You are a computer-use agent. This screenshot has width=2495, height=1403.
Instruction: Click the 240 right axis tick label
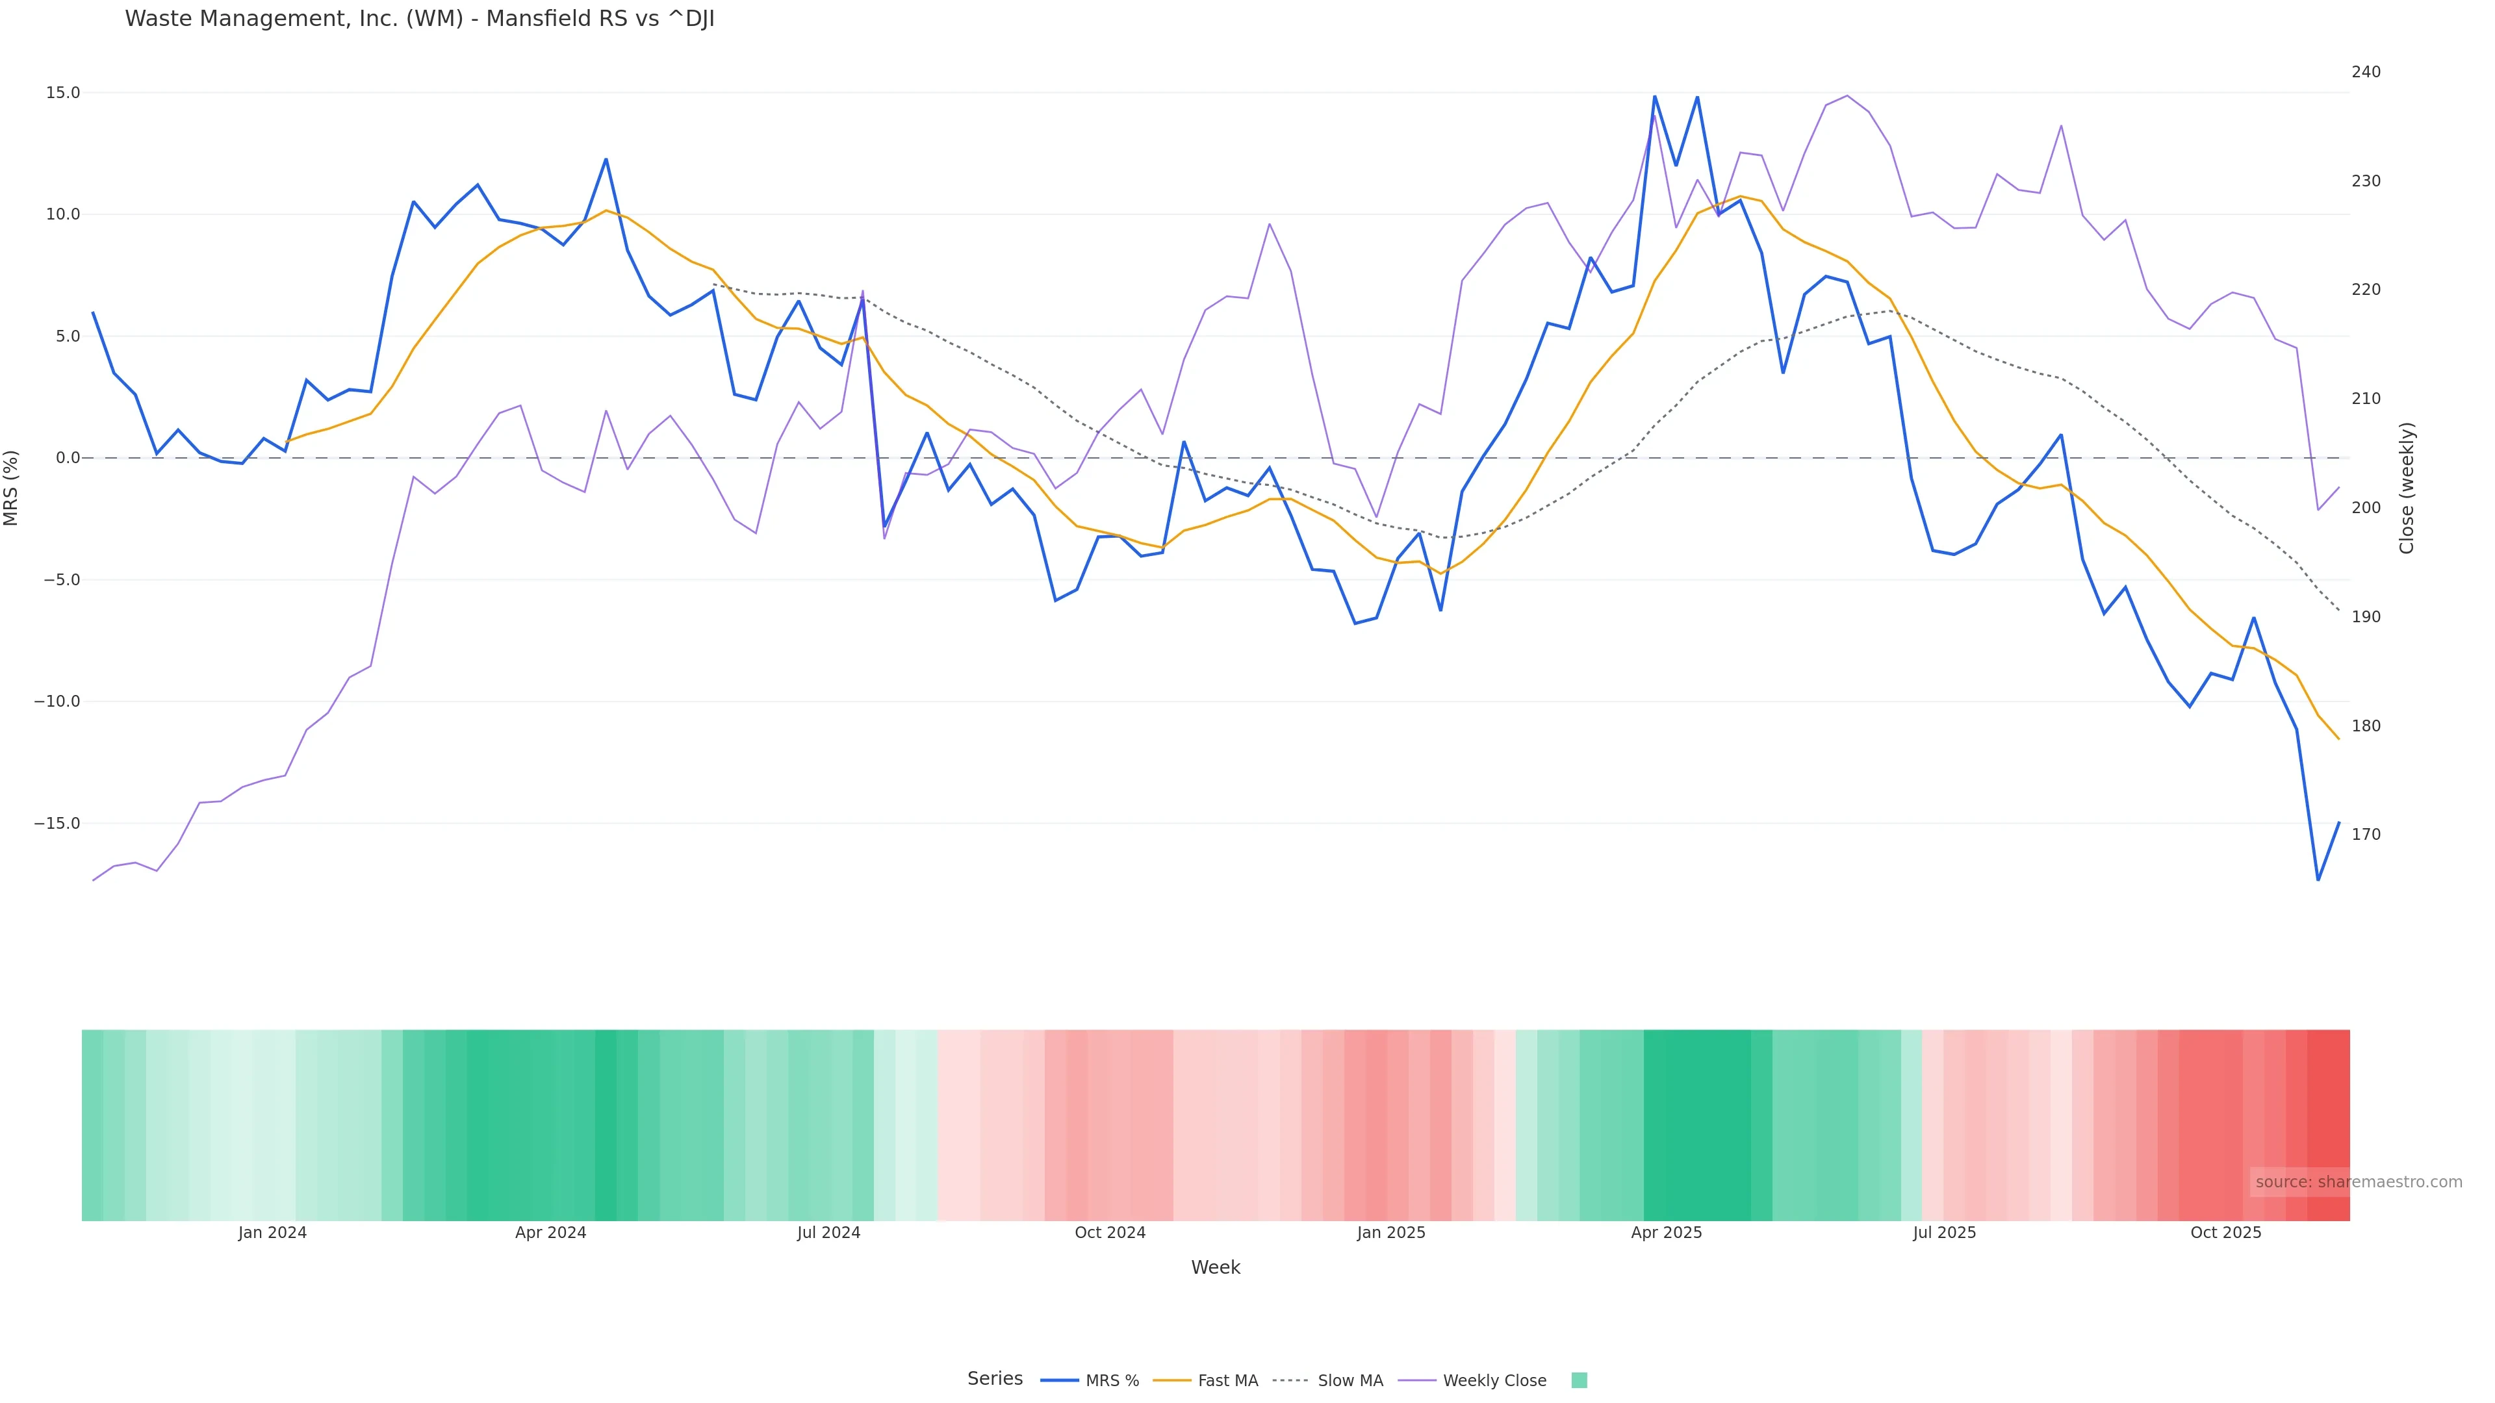click(2365, 71)
